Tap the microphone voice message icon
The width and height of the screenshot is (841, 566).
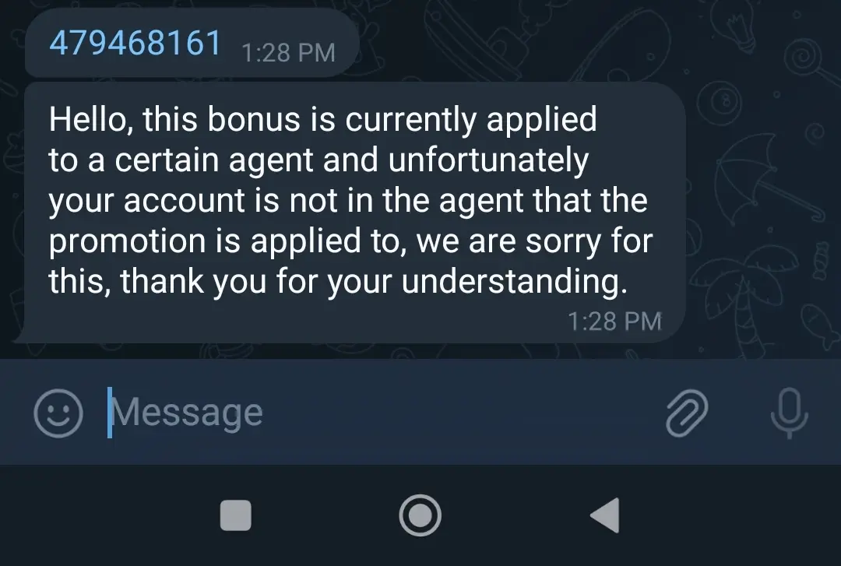tap(789, 413)
